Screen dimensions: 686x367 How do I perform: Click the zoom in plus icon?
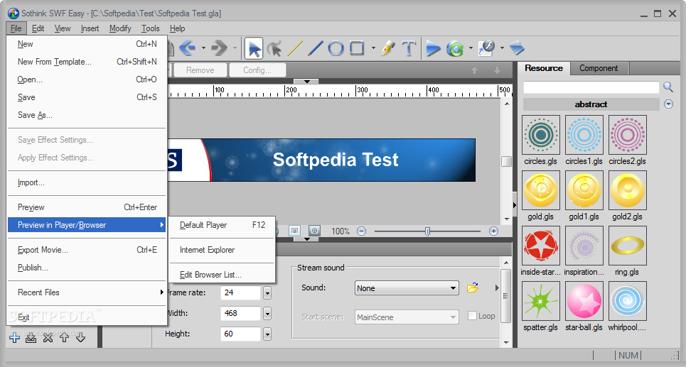pyautogui.click(x=493, y=231)
